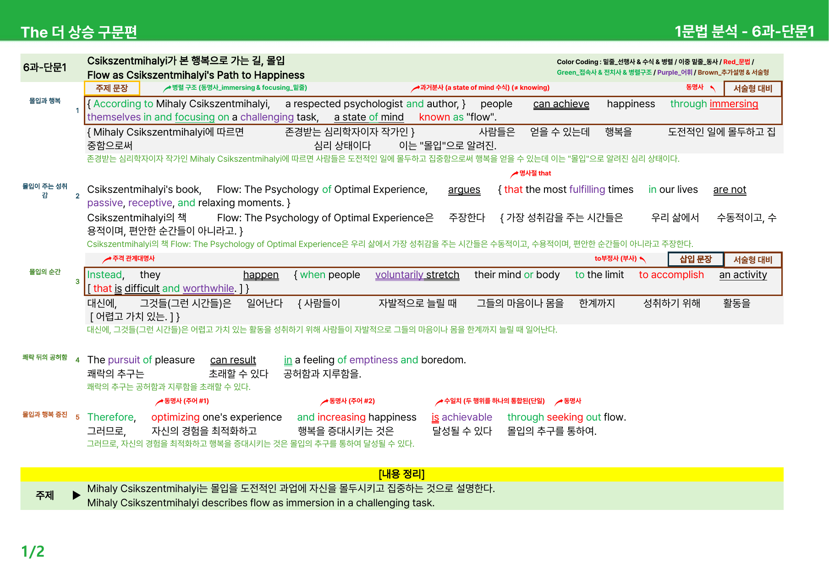The height and width of the screenshot is (586, 829).
Task: Select the Korean title ending in '가는 길, 몰입'
Action: point(186,60)
